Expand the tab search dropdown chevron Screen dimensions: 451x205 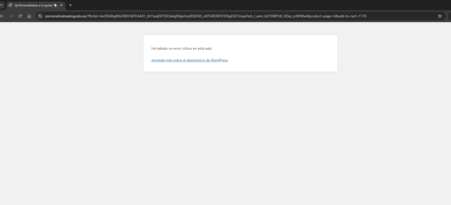click(1, 5)
